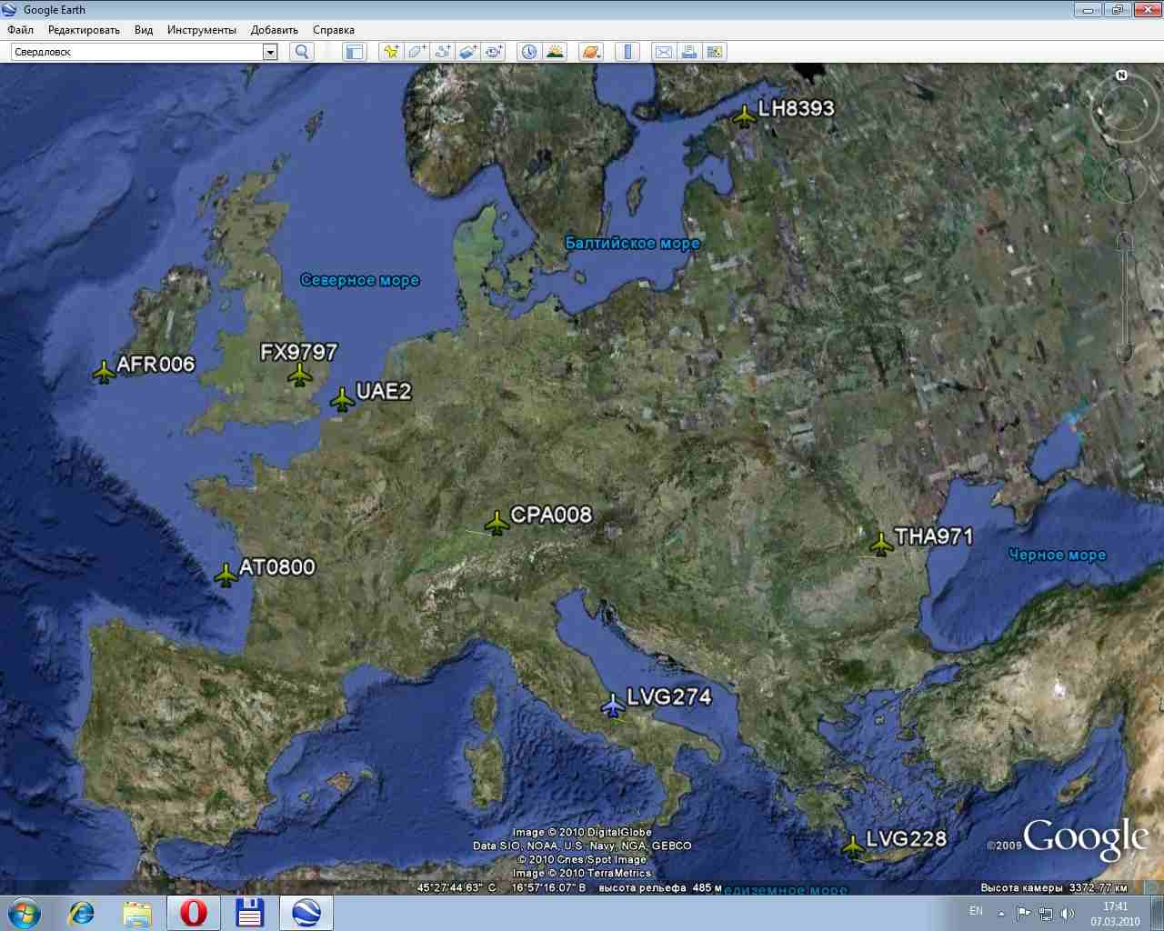The image size is (1164, 931).
Task: View in Google Maps icon
Action: [x=714, y=52]
